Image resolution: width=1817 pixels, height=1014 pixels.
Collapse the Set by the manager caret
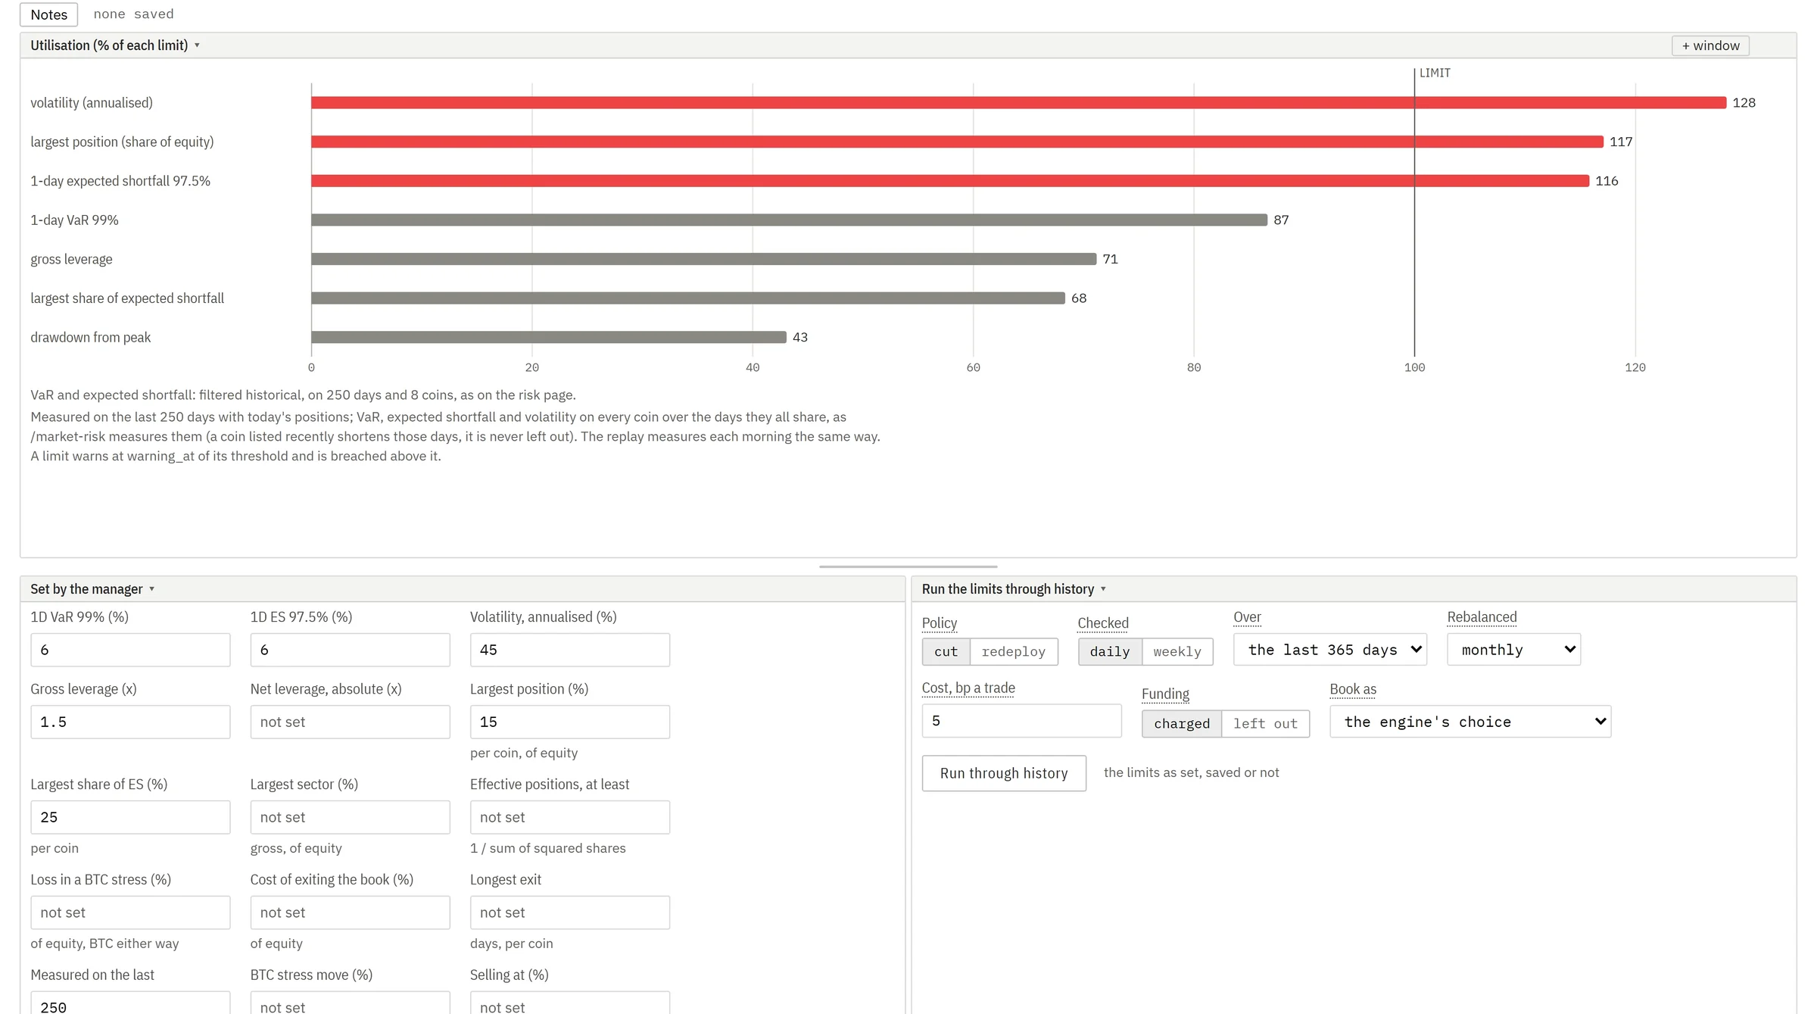[151, 589]
